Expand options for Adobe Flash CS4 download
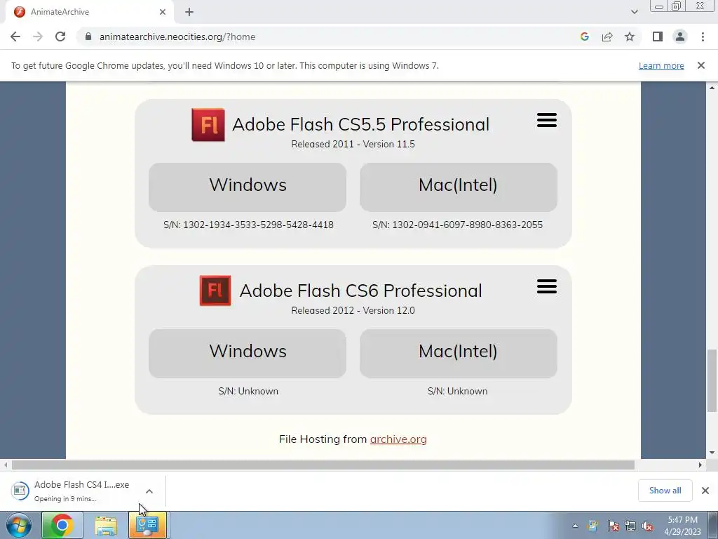The width and height of the screenshot is (718, 539). (149, 491)
